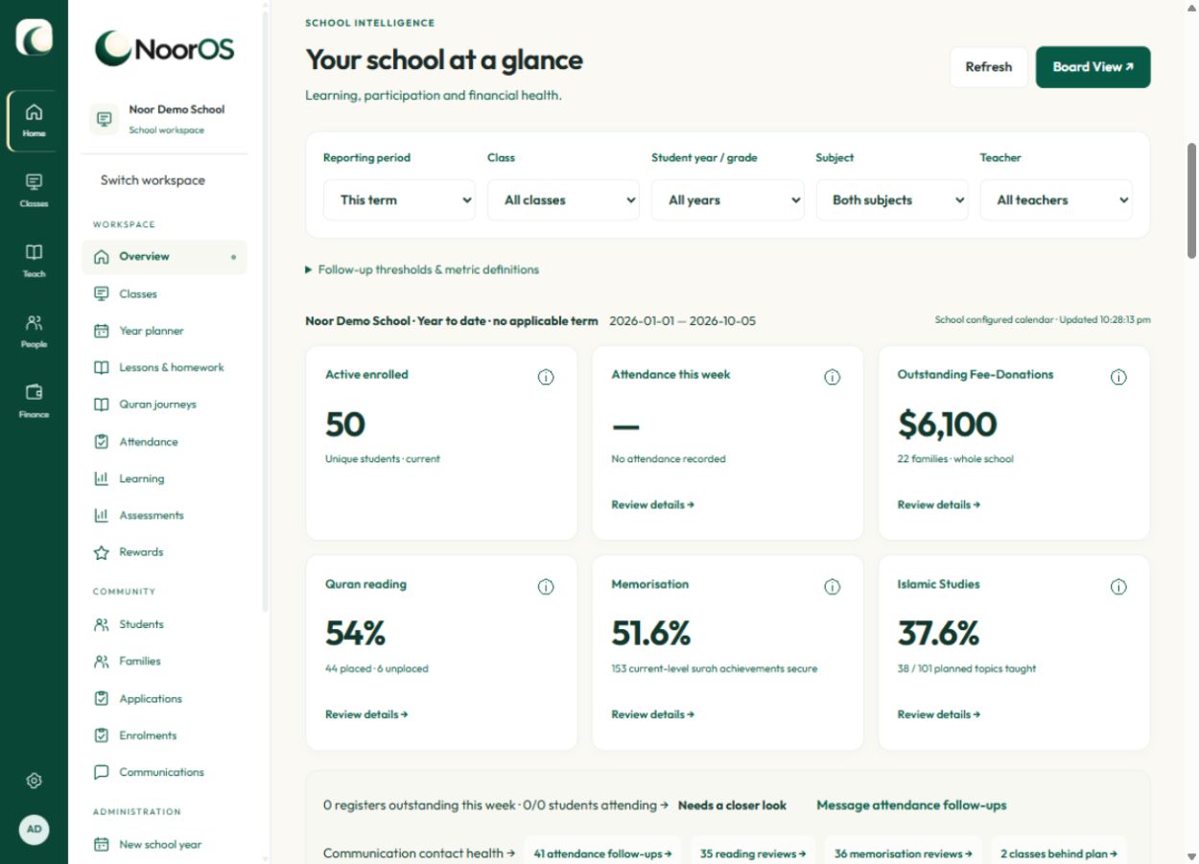The width and height of the screenshot is (1199, 864).
Task: Open Teach in the left rail
Action: (34, 261)
